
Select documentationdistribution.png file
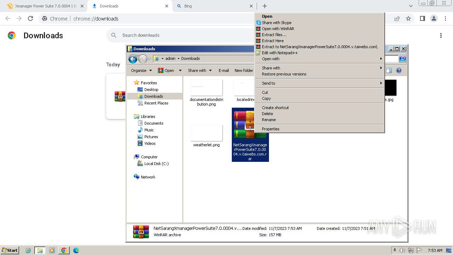tap(206, 93)
